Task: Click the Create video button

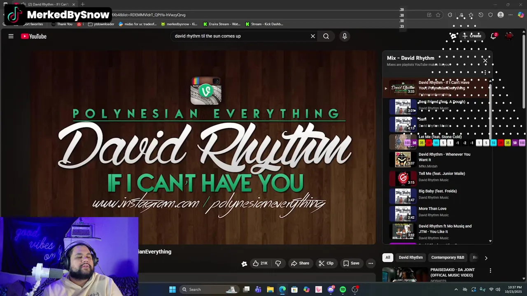Action: pos(472,36)
